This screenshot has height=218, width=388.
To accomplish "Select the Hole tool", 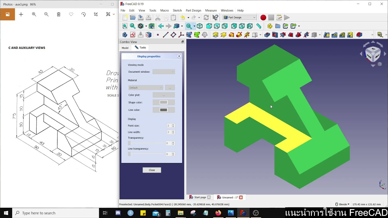I will tap(275, 35).
